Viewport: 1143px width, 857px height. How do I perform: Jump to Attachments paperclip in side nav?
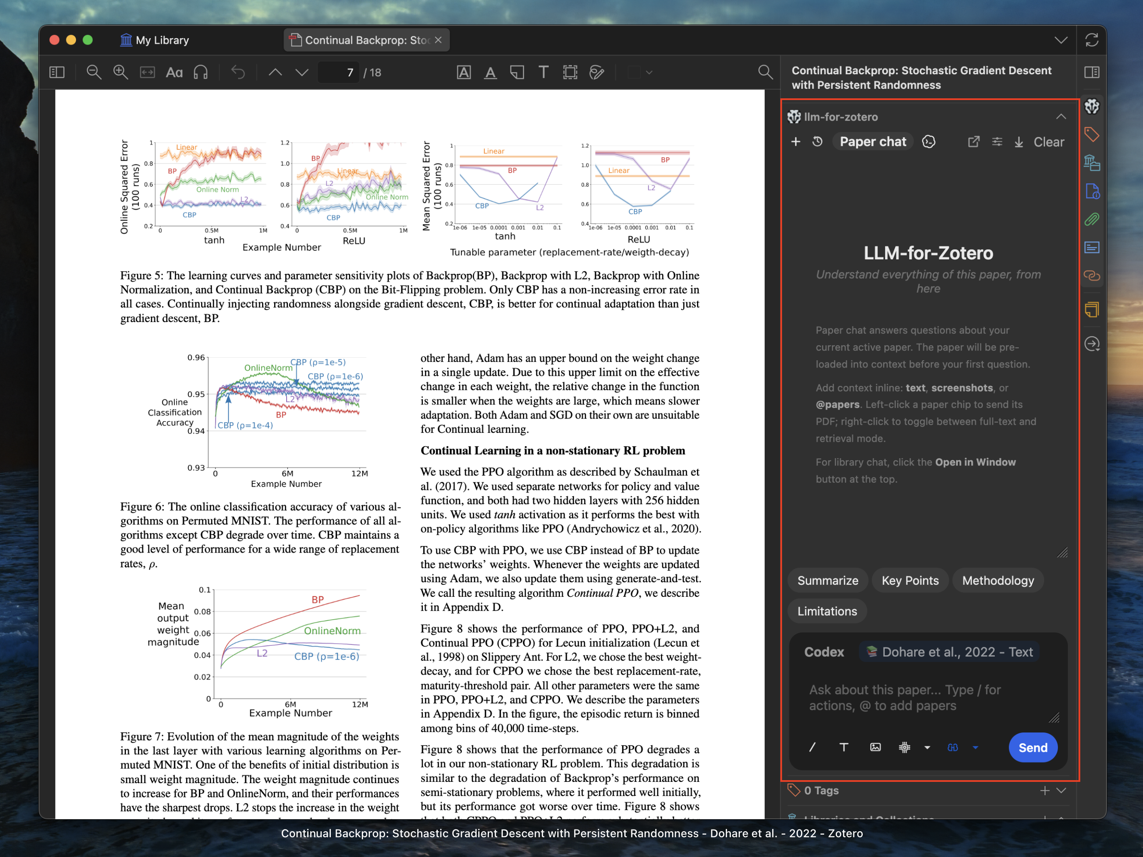1092,219
